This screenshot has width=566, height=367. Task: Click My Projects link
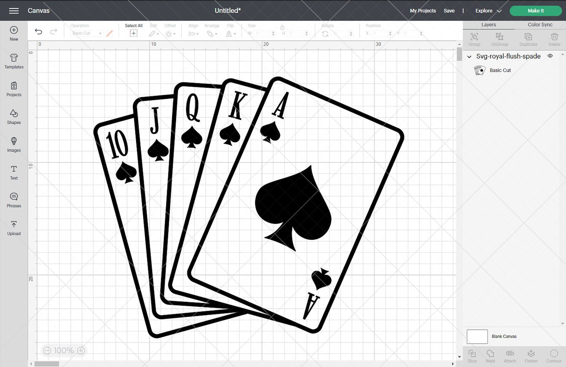pyautogui.click(x=422, y=11)
